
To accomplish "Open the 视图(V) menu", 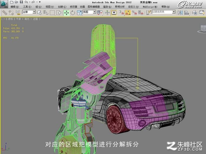I will 50,7.
